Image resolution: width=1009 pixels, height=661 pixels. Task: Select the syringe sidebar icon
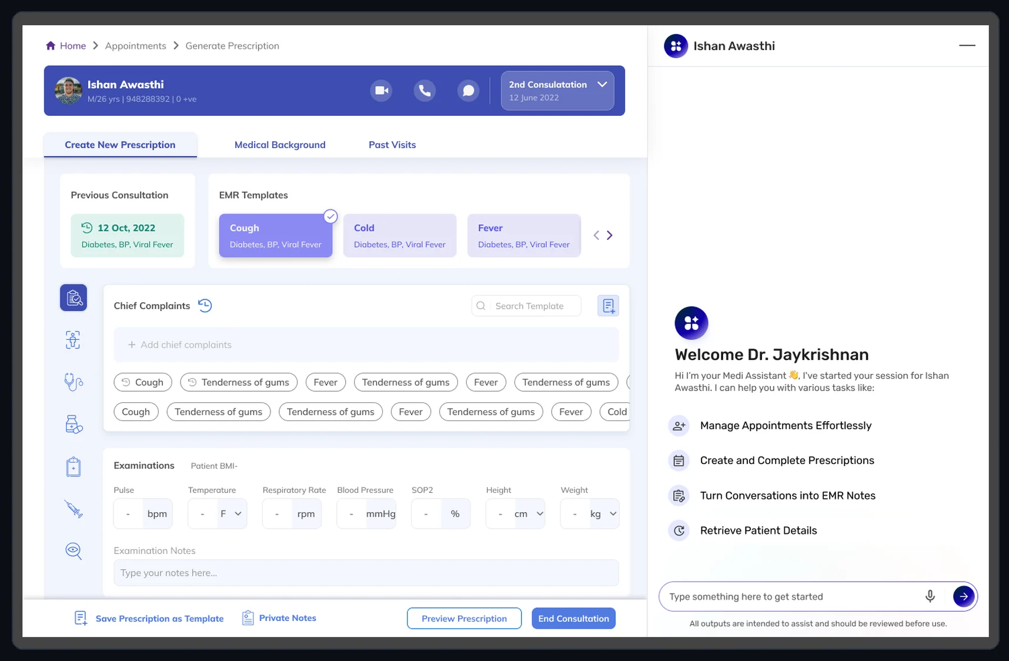73,509
